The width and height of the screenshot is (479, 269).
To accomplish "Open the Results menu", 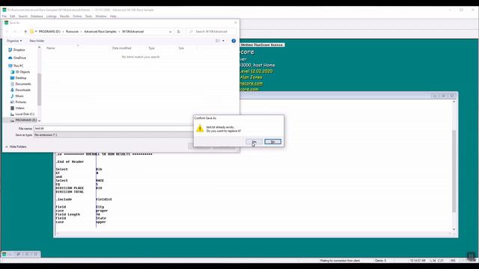I will tap(64, 16).
